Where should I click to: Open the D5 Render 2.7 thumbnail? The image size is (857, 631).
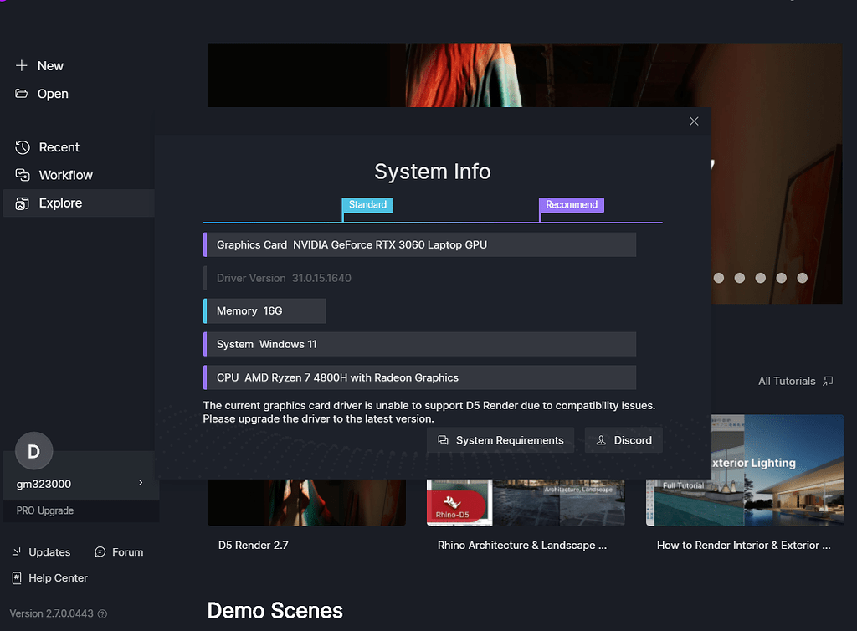306,503
